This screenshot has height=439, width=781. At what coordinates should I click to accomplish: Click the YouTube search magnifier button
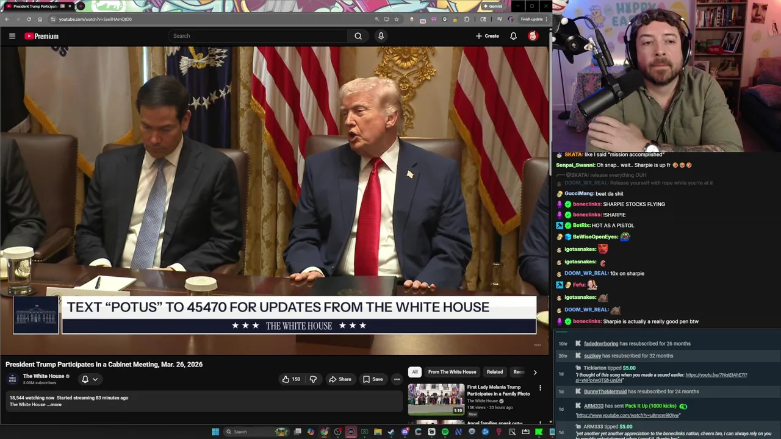(x=358, y=36)
